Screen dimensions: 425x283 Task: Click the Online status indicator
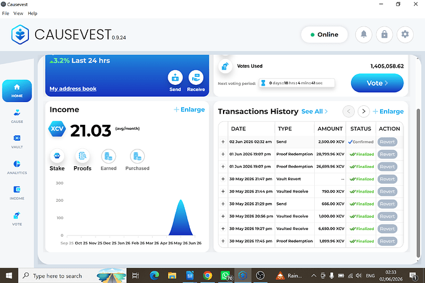click(324, 34)
